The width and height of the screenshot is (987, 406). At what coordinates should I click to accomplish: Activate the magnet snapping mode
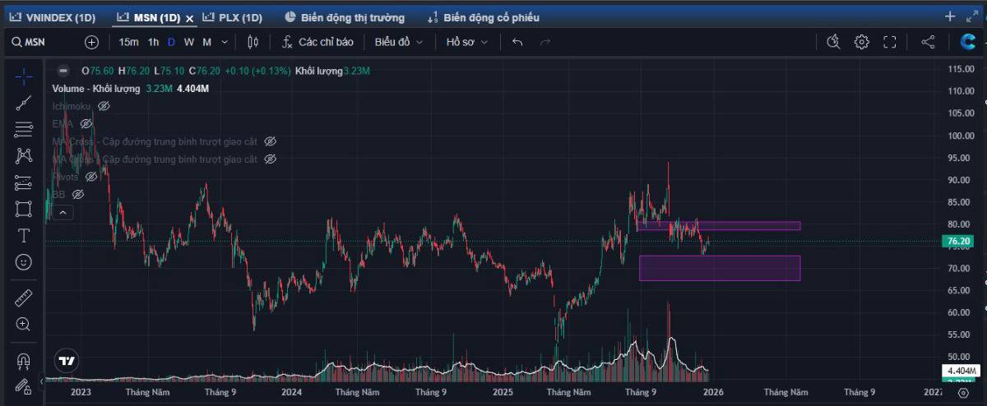pos(23,361)
